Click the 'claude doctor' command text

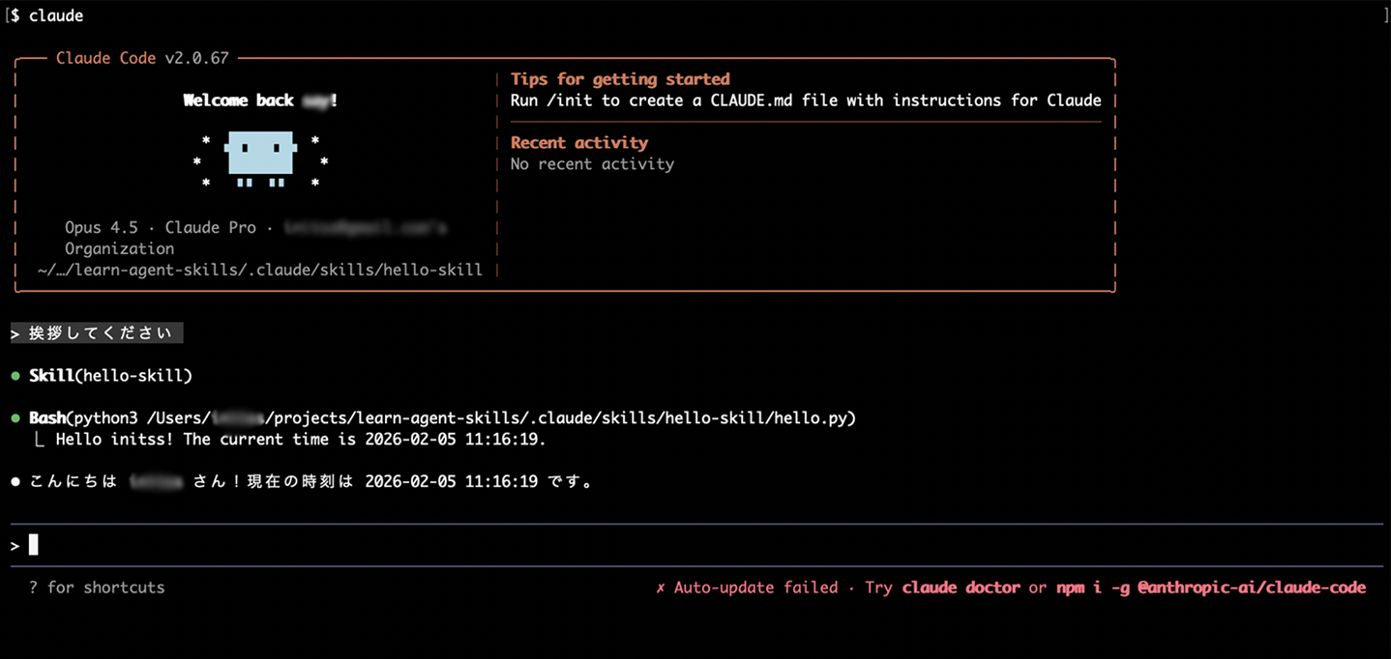click(x=961, y=587)
